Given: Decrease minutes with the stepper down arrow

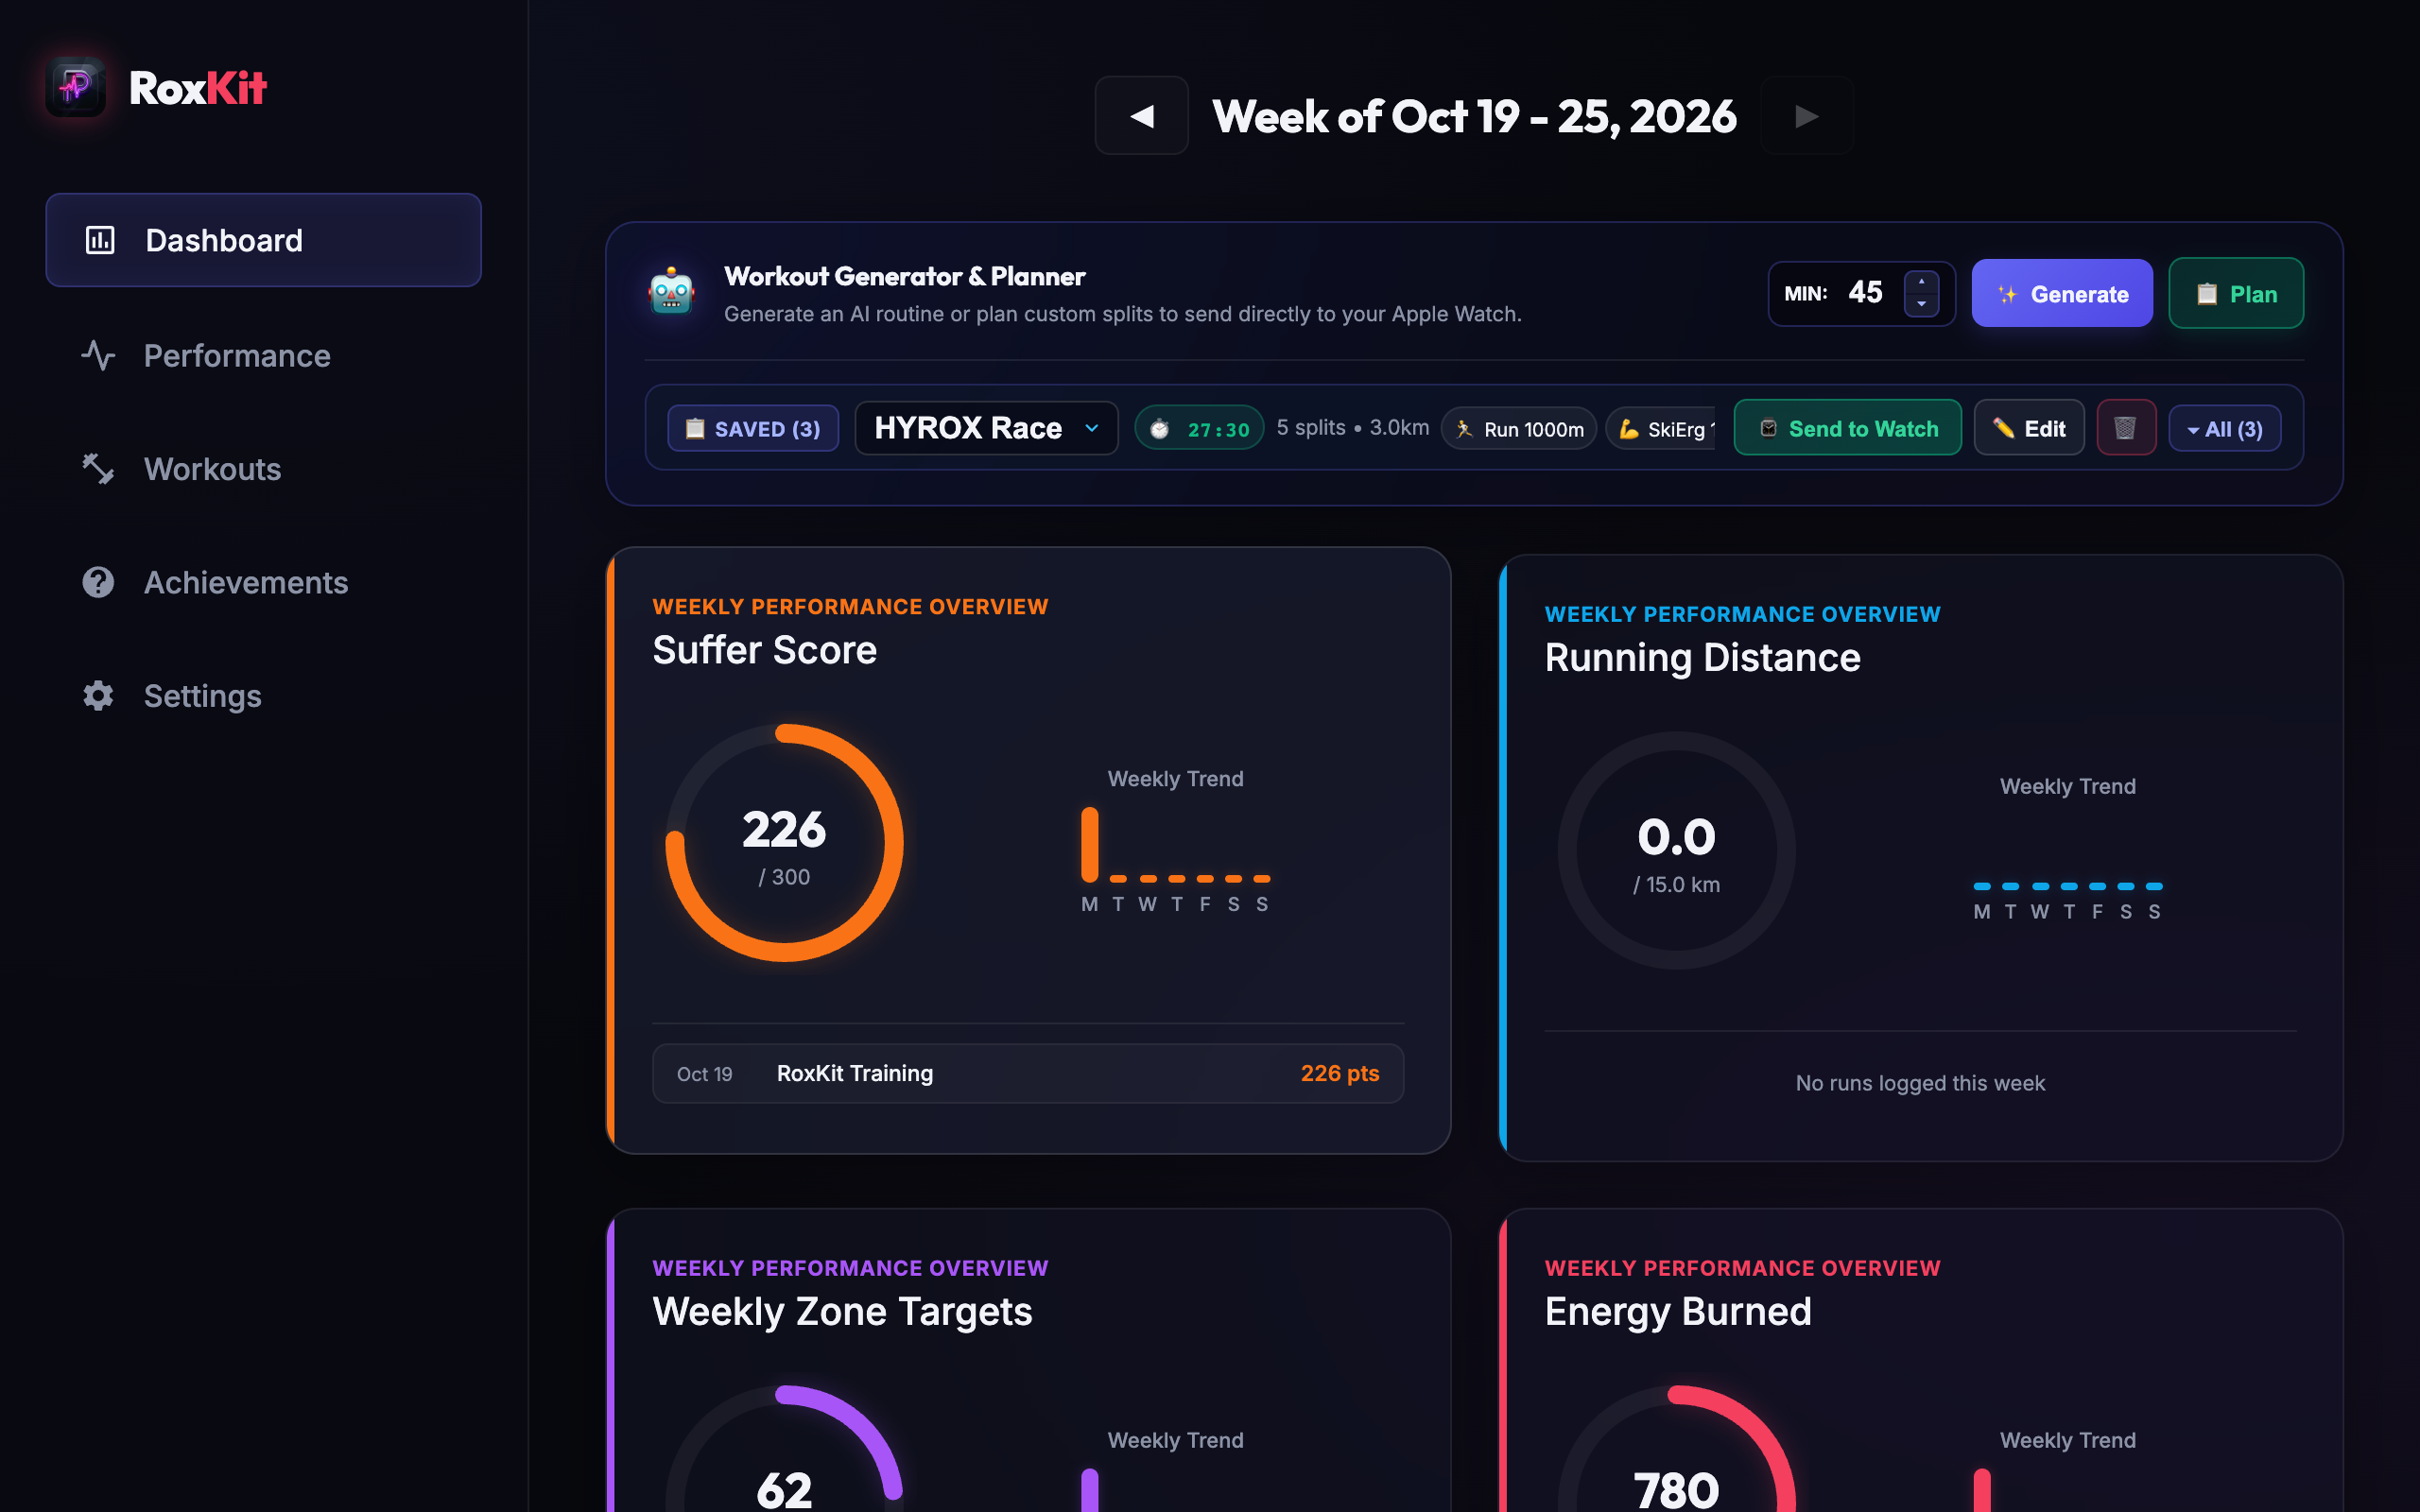Looking at the screenshot, I should click(x=1921, y=304).
